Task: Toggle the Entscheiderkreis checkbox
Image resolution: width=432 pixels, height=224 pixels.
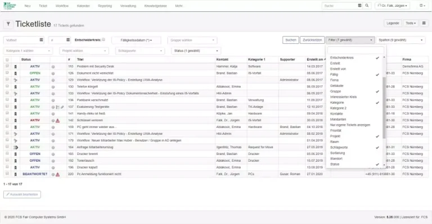Action: pyautogui.click(x=103, y=39)
